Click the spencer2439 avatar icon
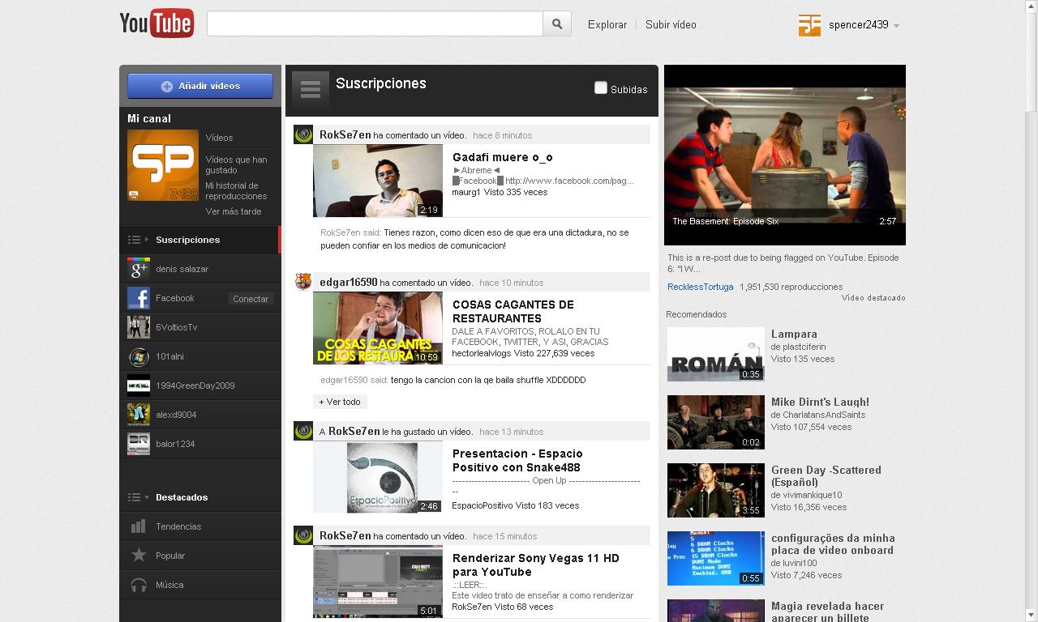Image resolution: width=1038 pixels, height=622 pixels. point(809,25)
